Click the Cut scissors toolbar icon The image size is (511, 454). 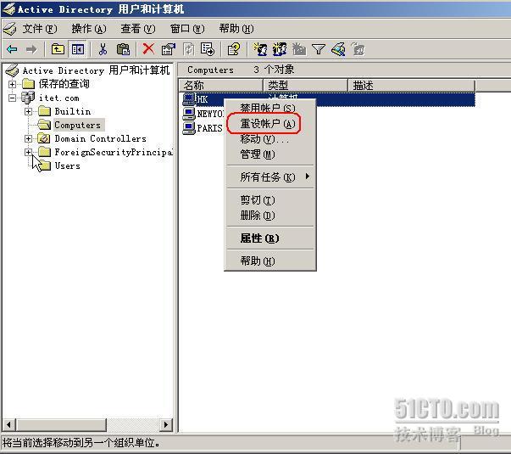103,49
